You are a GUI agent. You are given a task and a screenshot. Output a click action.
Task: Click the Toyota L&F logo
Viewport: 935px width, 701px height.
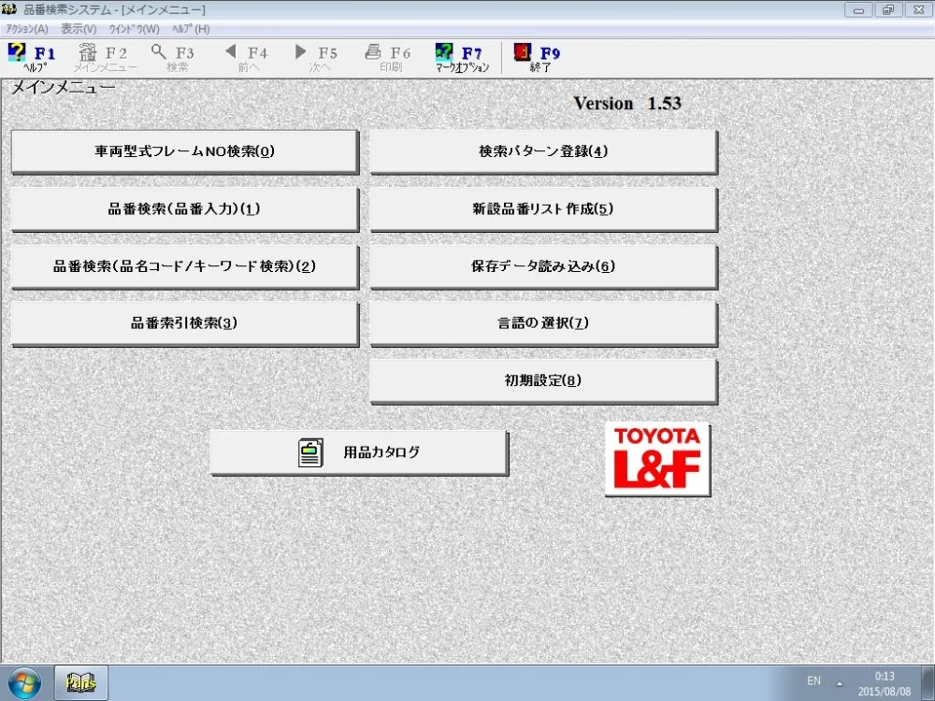tap(657, 458)
